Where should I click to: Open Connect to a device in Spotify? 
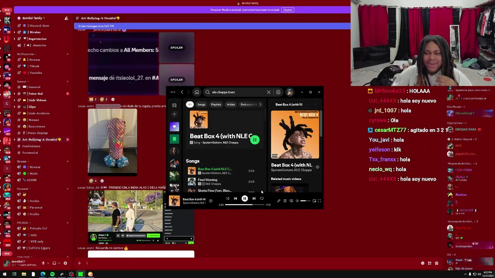click(291, 201)
